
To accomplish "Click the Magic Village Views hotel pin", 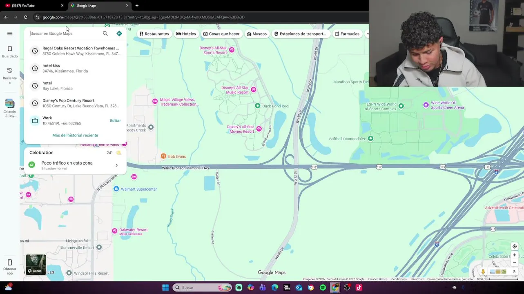I will click(155, 101).
